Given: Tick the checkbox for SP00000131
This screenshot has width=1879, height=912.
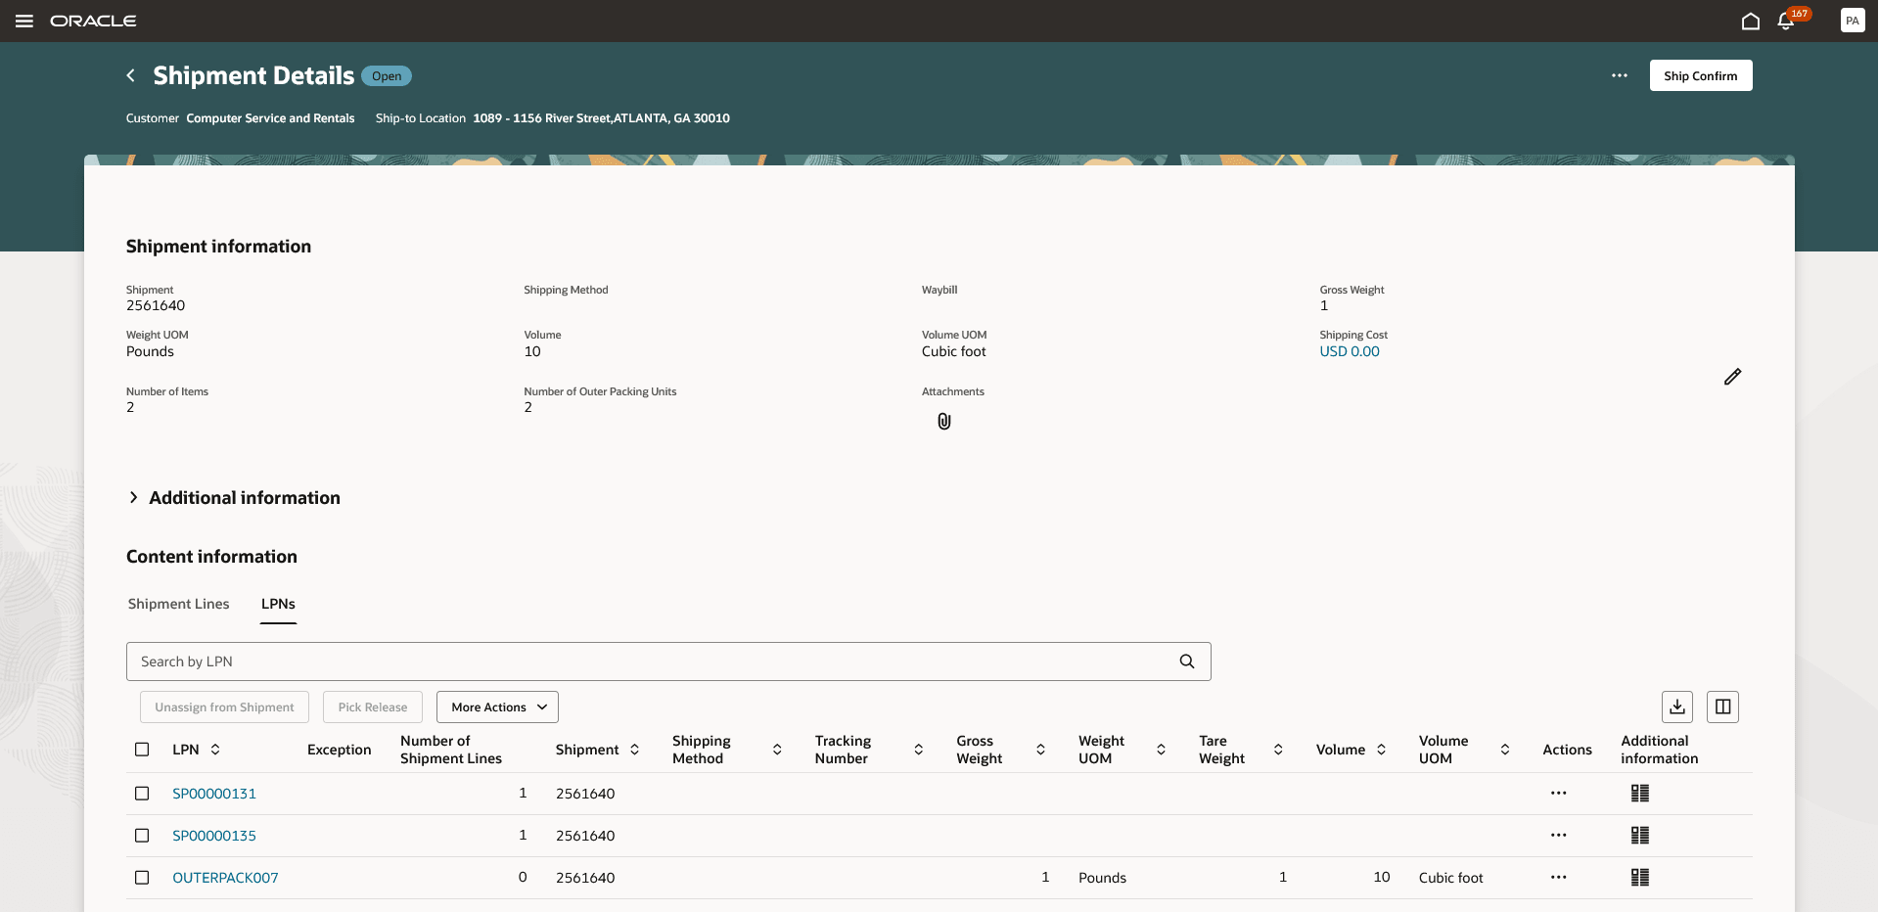Looking at the screenshot, I should [x=142, y=794].
